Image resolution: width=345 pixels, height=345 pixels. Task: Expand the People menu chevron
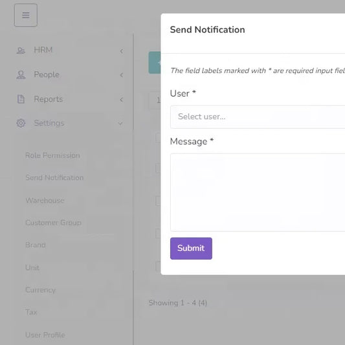coord(122,75)
